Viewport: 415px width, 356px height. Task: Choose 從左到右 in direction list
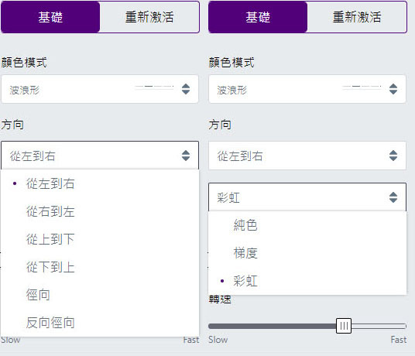tap(100, 183)
